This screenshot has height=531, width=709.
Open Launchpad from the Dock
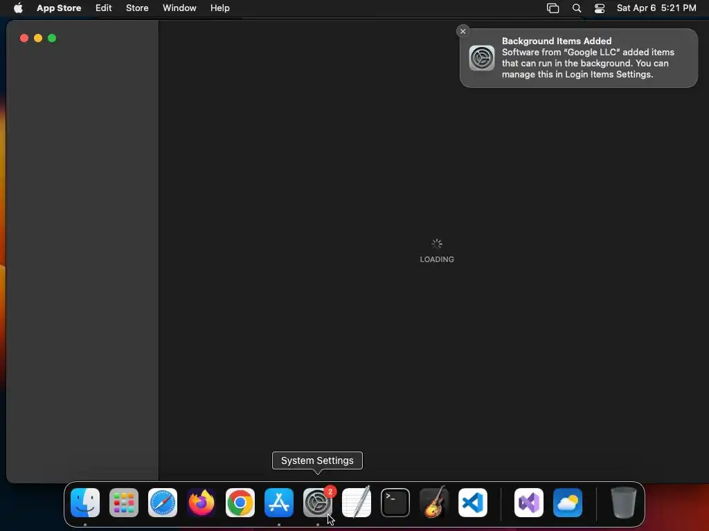(x=124, y=503)
